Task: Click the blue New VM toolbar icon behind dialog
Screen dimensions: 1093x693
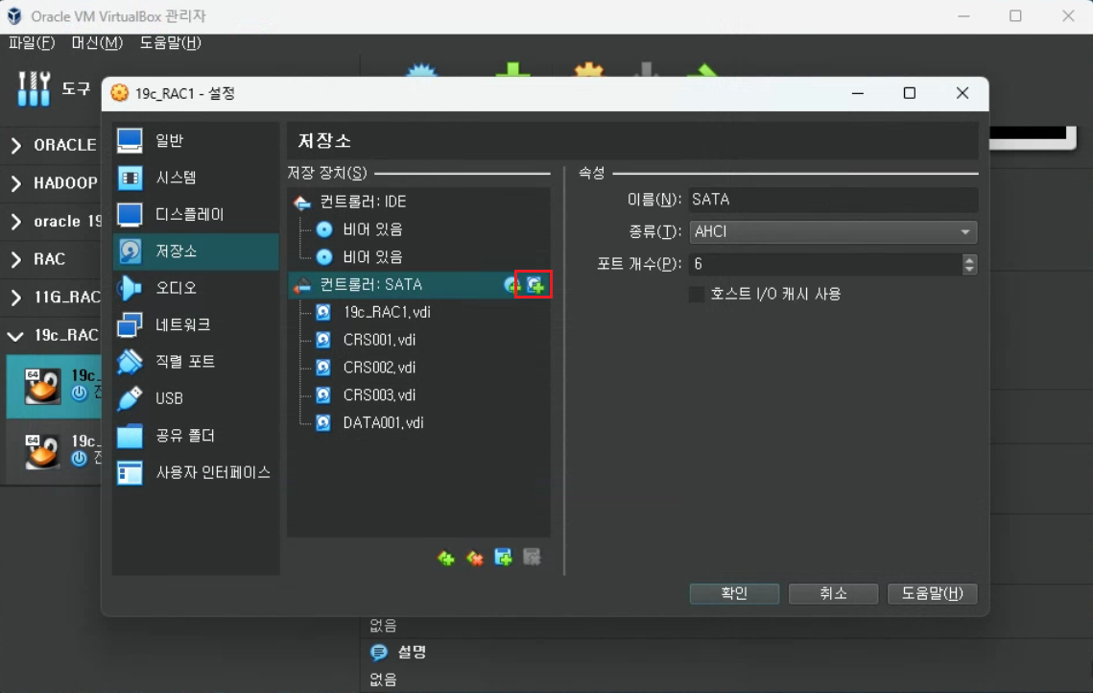Action: click(421, 70)
